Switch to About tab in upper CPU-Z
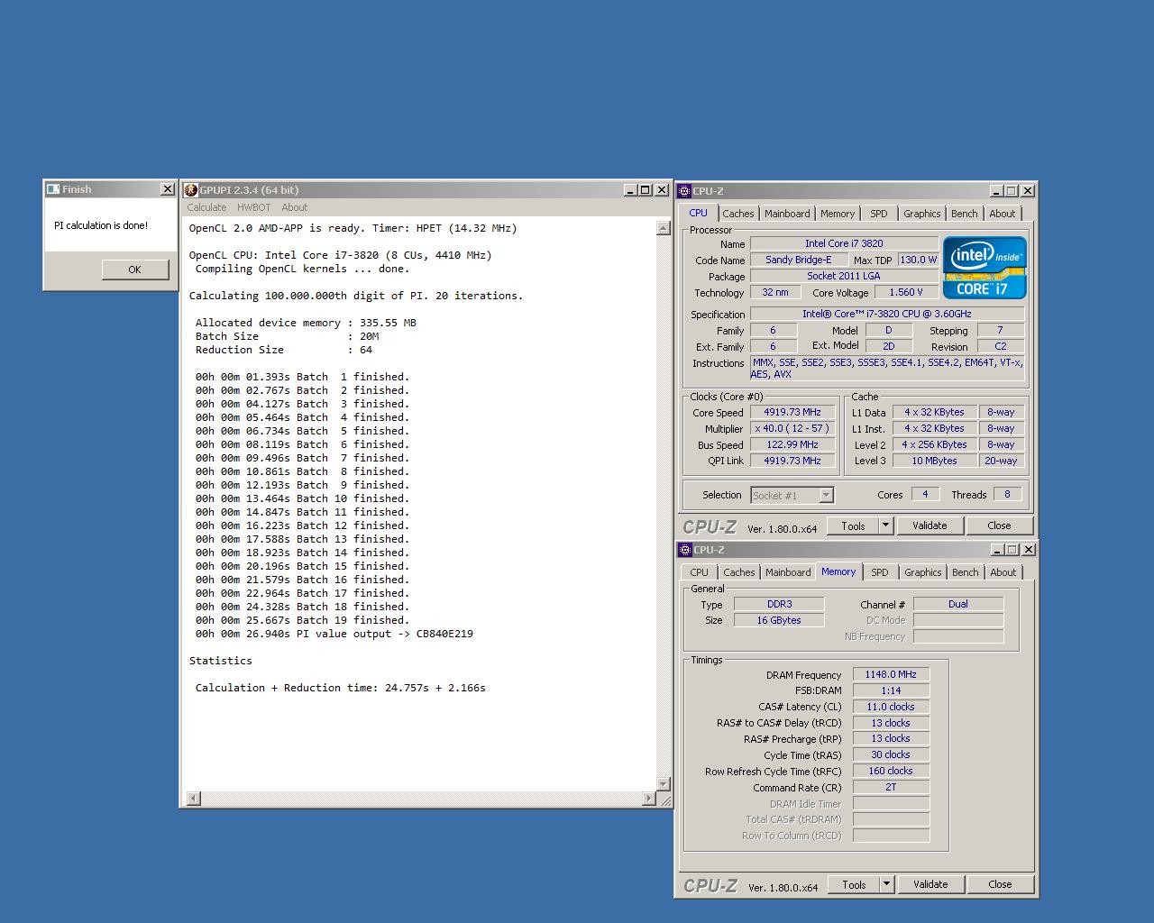 [1003, 214]
